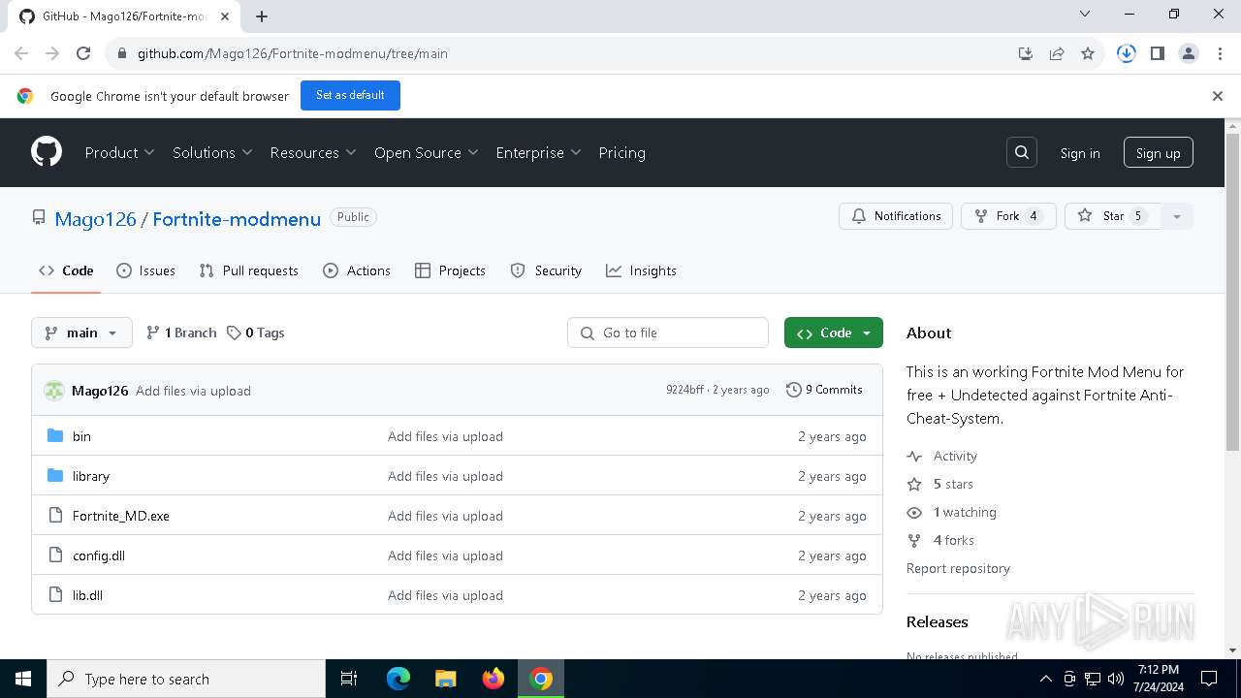Click the Sign up button
The width and height of the screenshot is (1241, 698).
tap(1159, 153)
